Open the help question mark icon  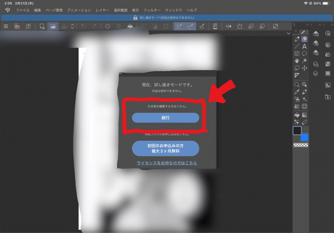pos(28,26)
